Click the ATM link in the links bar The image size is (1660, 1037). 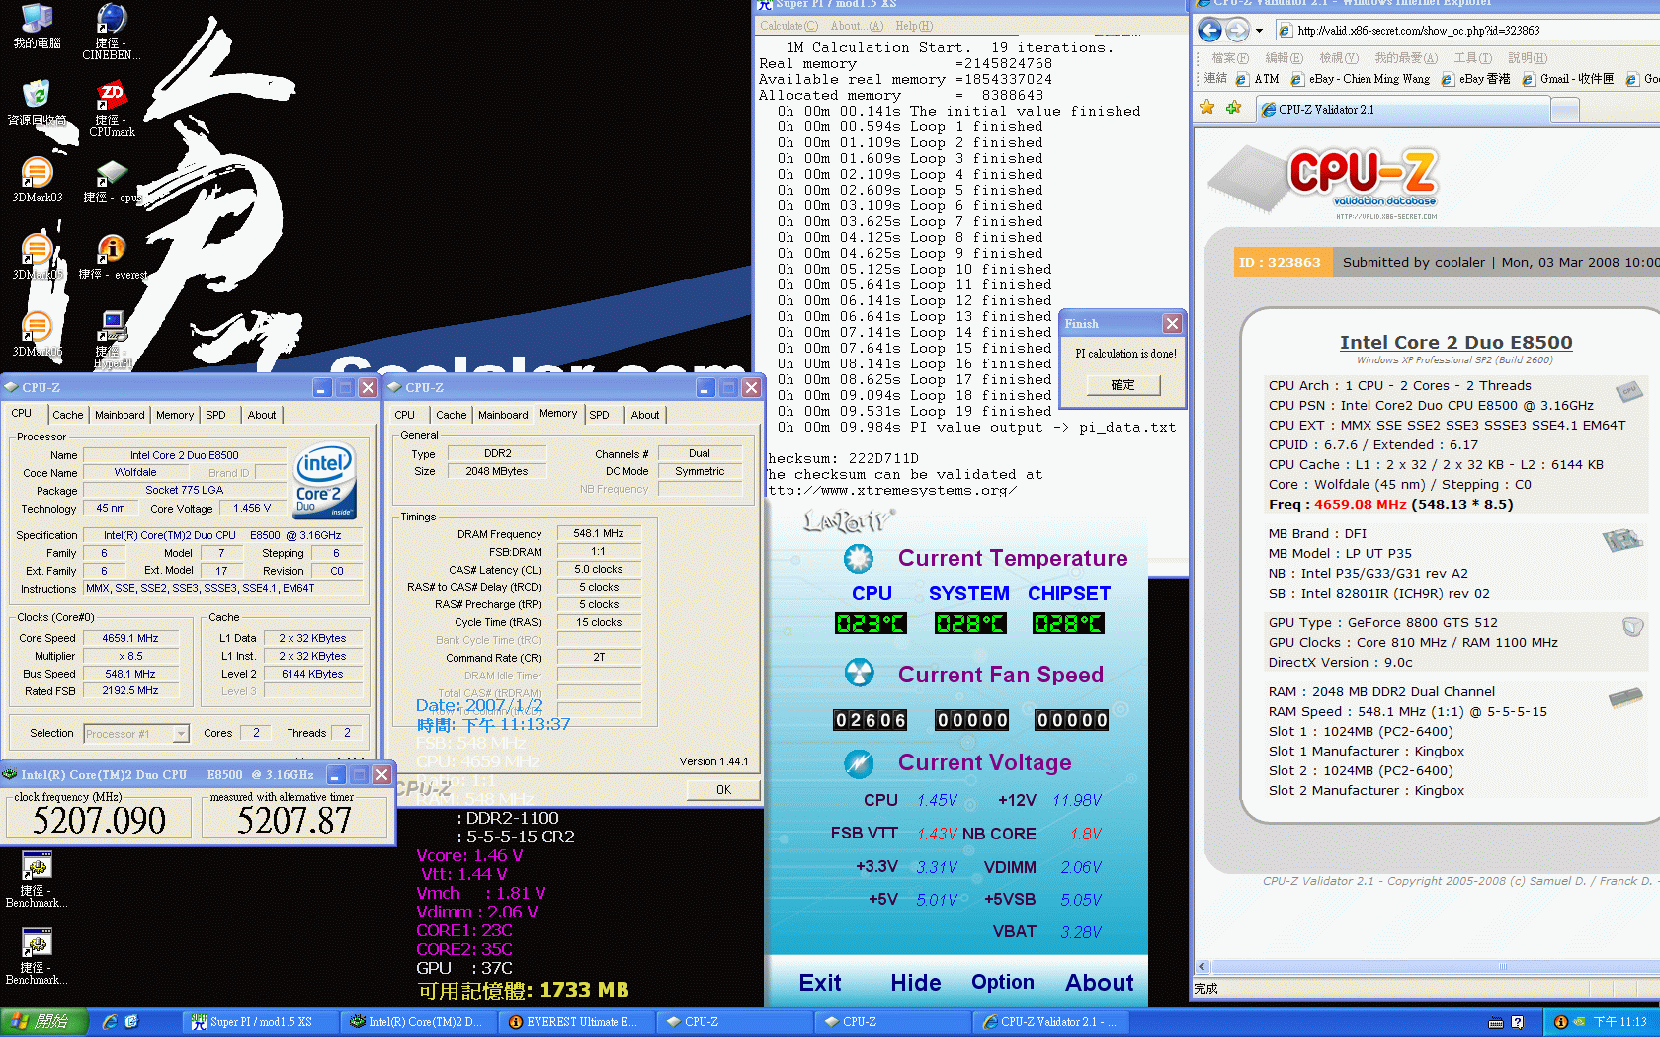pyautogui.click(x=1258, y=79)
